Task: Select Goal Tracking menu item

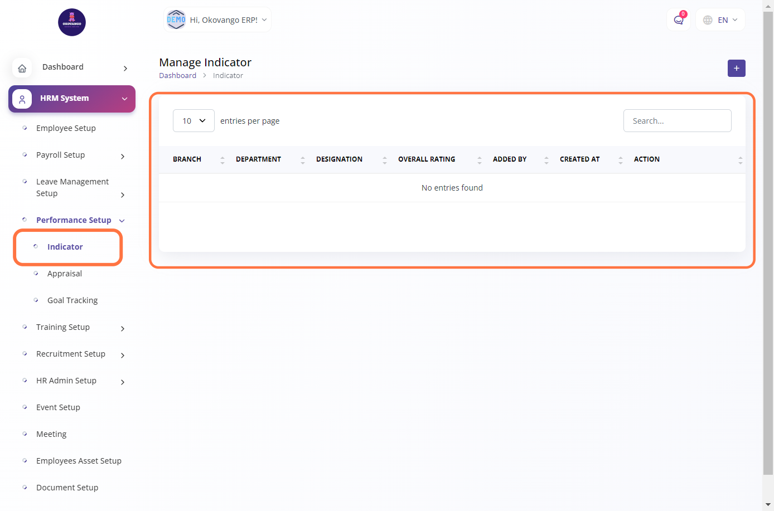Action: (72, 300)
